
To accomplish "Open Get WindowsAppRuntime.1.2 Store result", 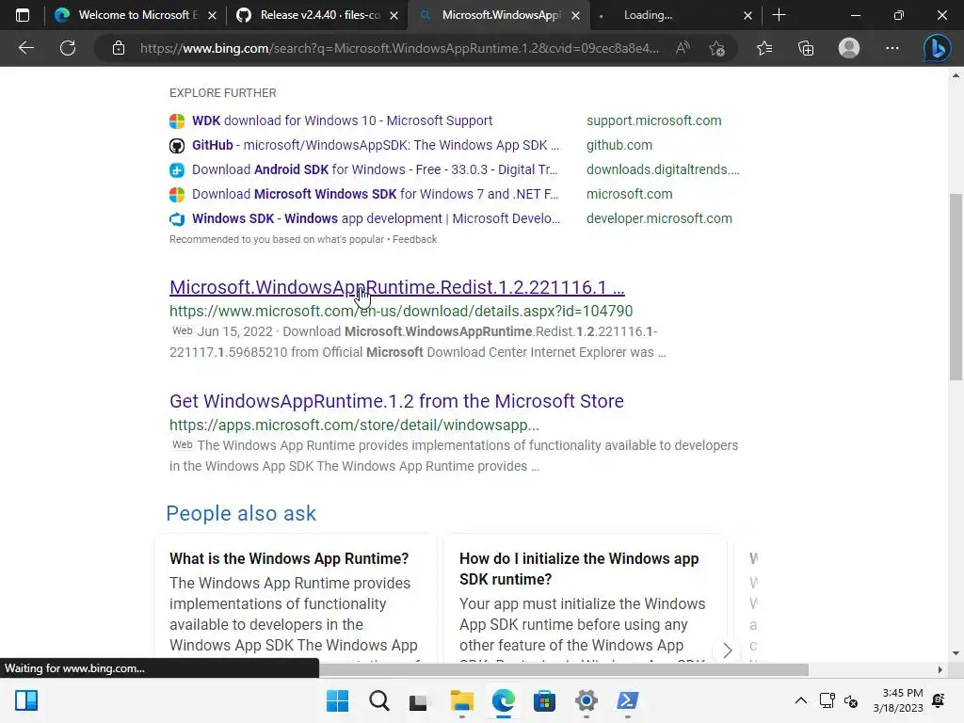I will pos(396,401).
